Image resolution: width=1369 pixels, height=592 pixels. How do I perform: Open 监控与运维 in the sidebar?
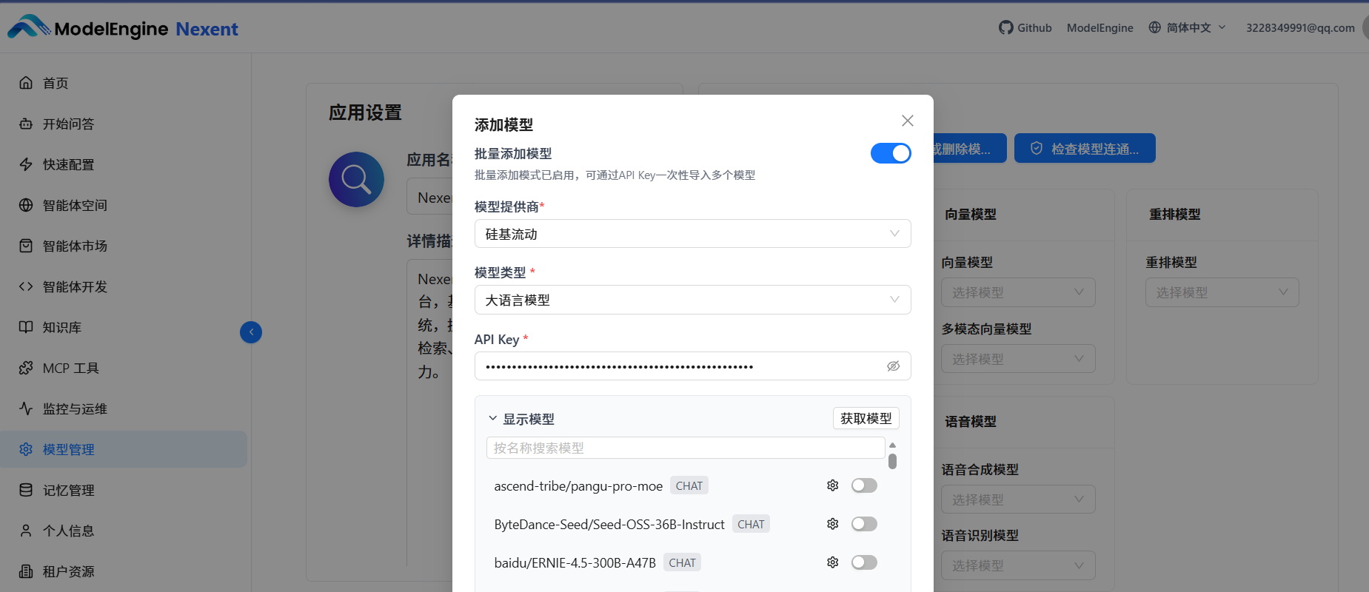(x=124, y=408)
